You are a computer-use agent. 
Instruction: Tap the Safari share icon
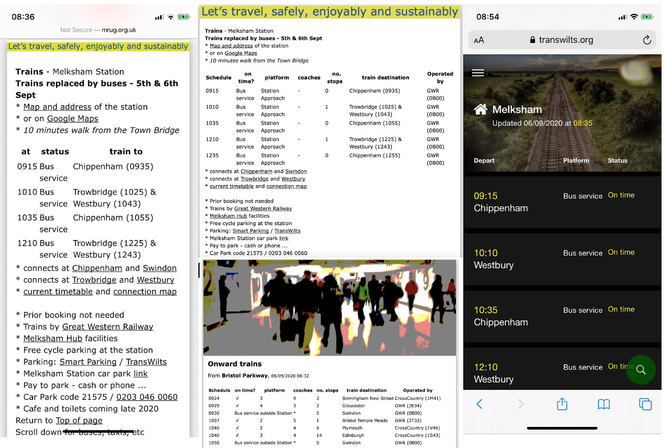(x=562, y=404)
